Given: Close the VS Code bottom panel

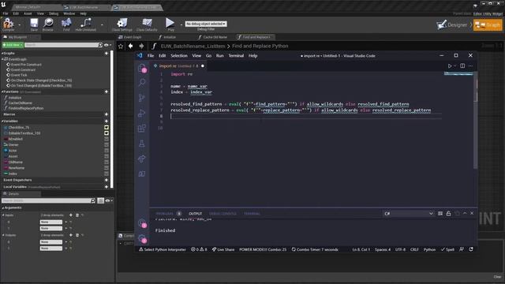Looking at the screenshot, I should pos(472,213).
